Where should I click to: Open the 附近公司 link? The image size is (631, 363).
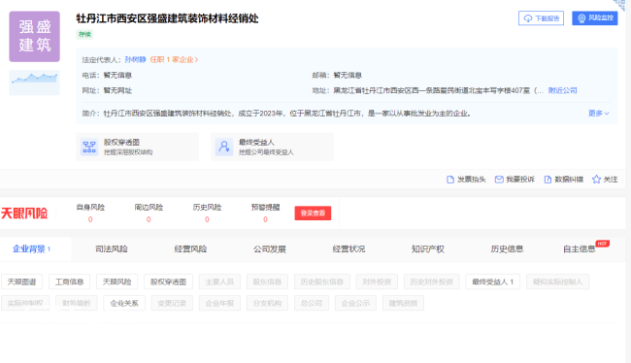[563, 90]
